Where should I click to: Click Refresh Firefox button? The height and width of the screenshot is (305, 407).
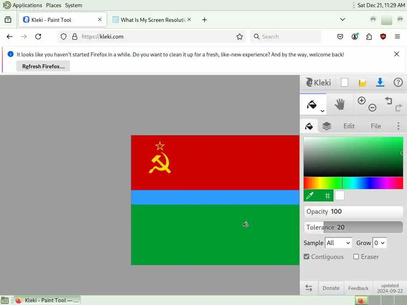pyautogui.click(x=43, y=66)
